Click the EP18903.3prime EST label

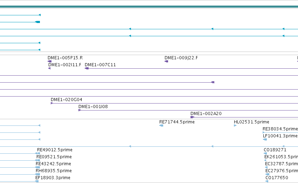(x=53, y=178)
